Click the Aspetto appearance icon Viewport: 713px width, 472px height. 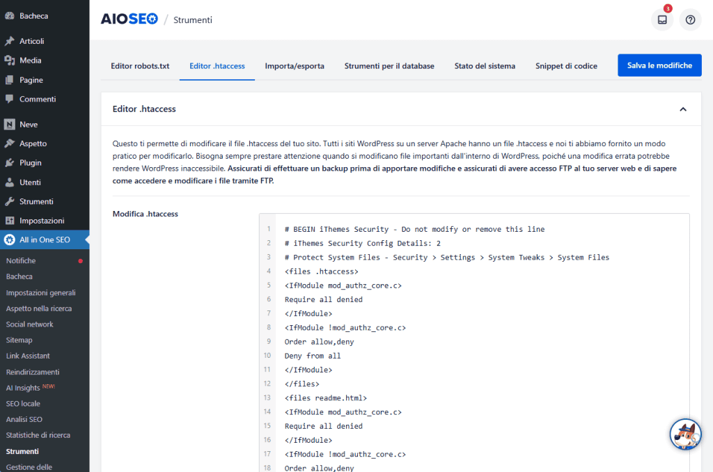pyautogui.click(x=8, y=143)
